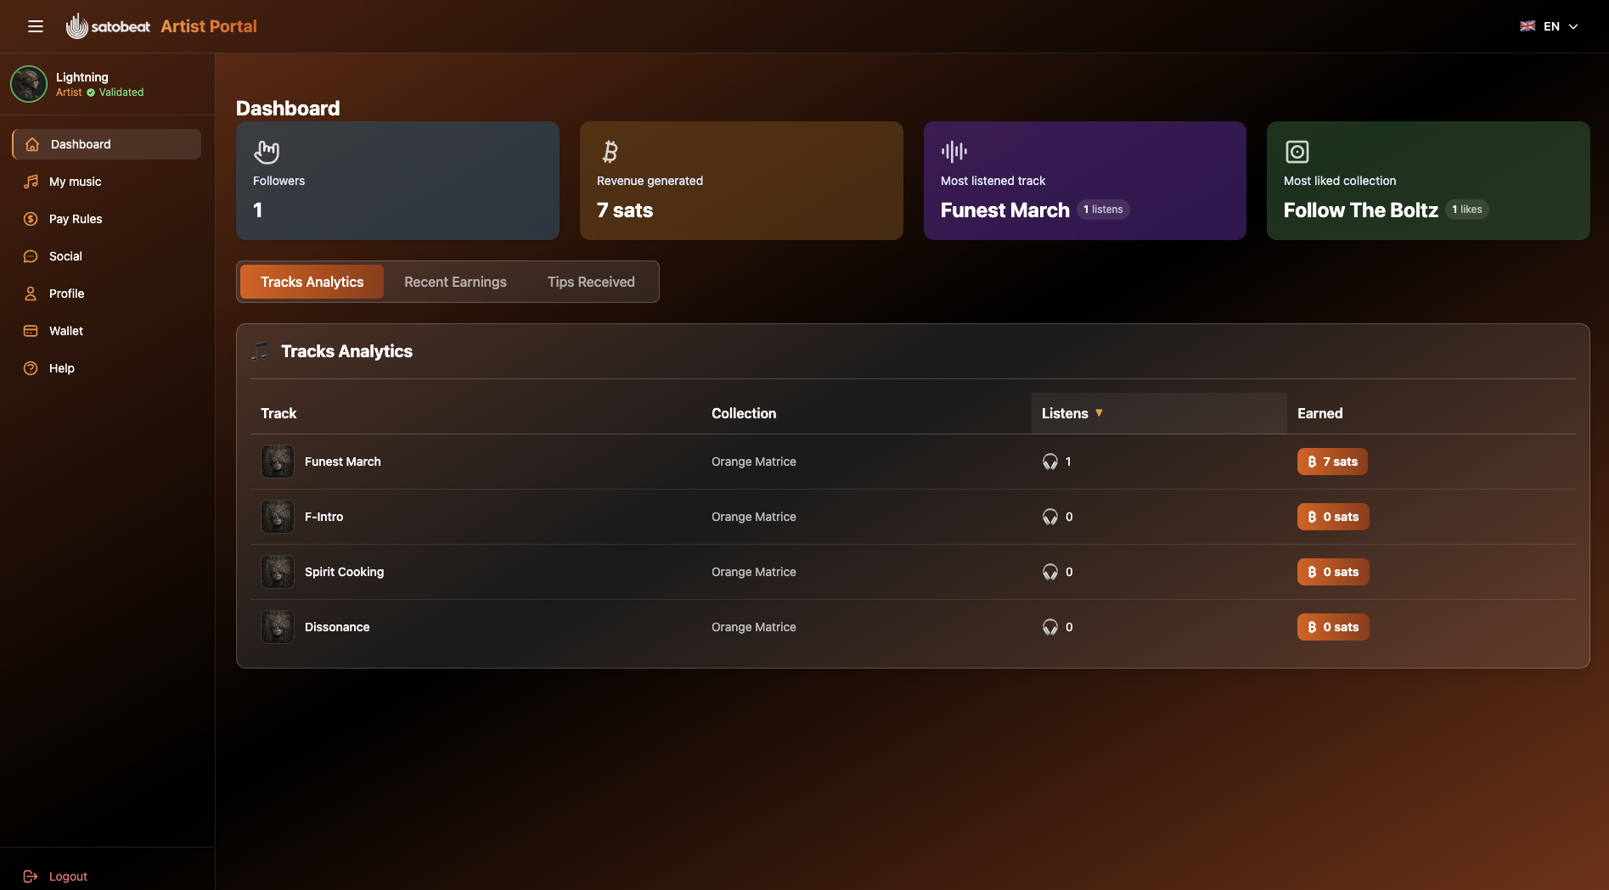The width and height of the screenshot is (1609, 890).
Task: Select the Tracks Analytics tab
Action: pyautogui.click(x=311, y=282)
